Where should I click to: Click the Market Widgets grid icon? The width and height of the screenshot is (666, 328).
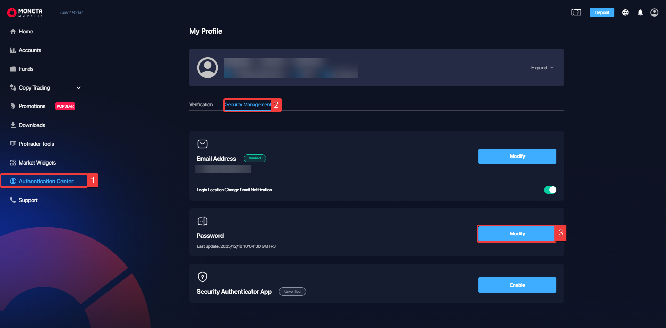tap(13, 162)
